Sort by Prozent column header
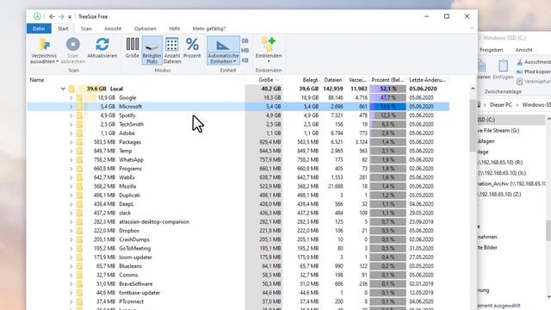Viewport: 551px width, 310px height. [388, 80]
